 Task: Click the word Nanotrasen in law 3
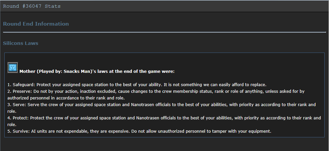[x=143, y=105]
